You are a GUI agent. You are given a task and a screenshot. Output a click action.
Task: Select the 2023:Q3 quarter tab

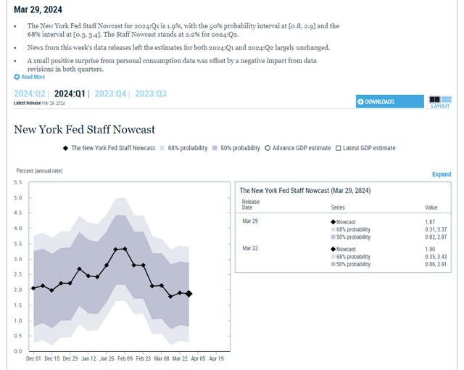coord(150,94)
